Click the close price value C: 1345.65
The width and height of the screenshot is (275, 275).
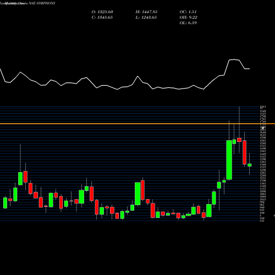pos(102,18)
